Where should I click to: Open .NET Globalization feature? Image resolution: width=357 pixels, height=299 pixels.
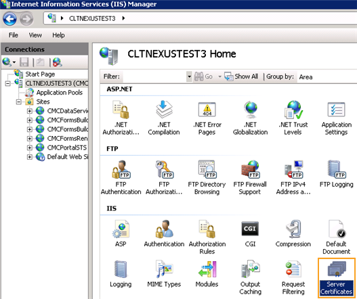[x=250, y=118]
